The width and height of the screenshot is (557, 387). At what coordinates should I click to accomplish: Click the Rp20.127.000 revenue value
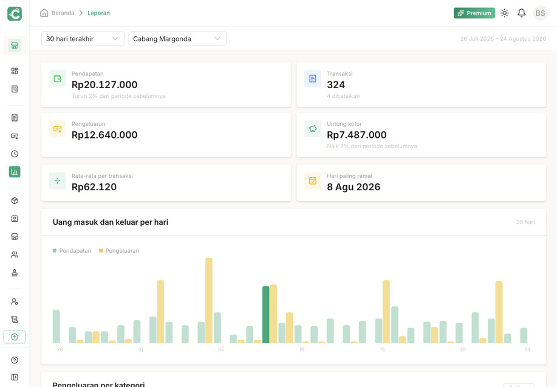coord(104,84)
